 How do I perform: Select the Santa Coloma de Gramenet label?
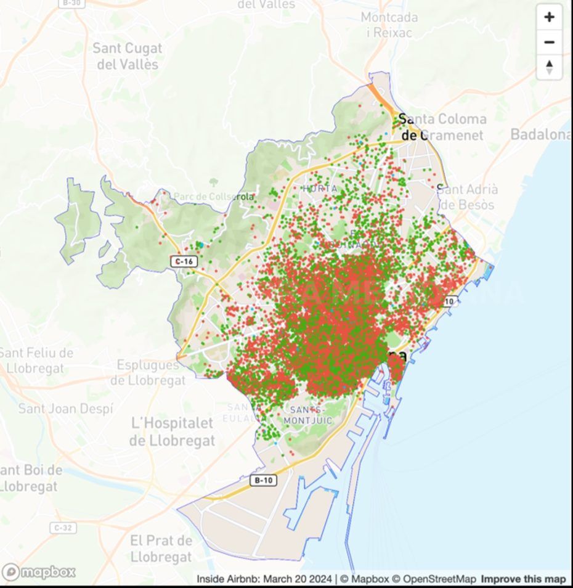442,127
